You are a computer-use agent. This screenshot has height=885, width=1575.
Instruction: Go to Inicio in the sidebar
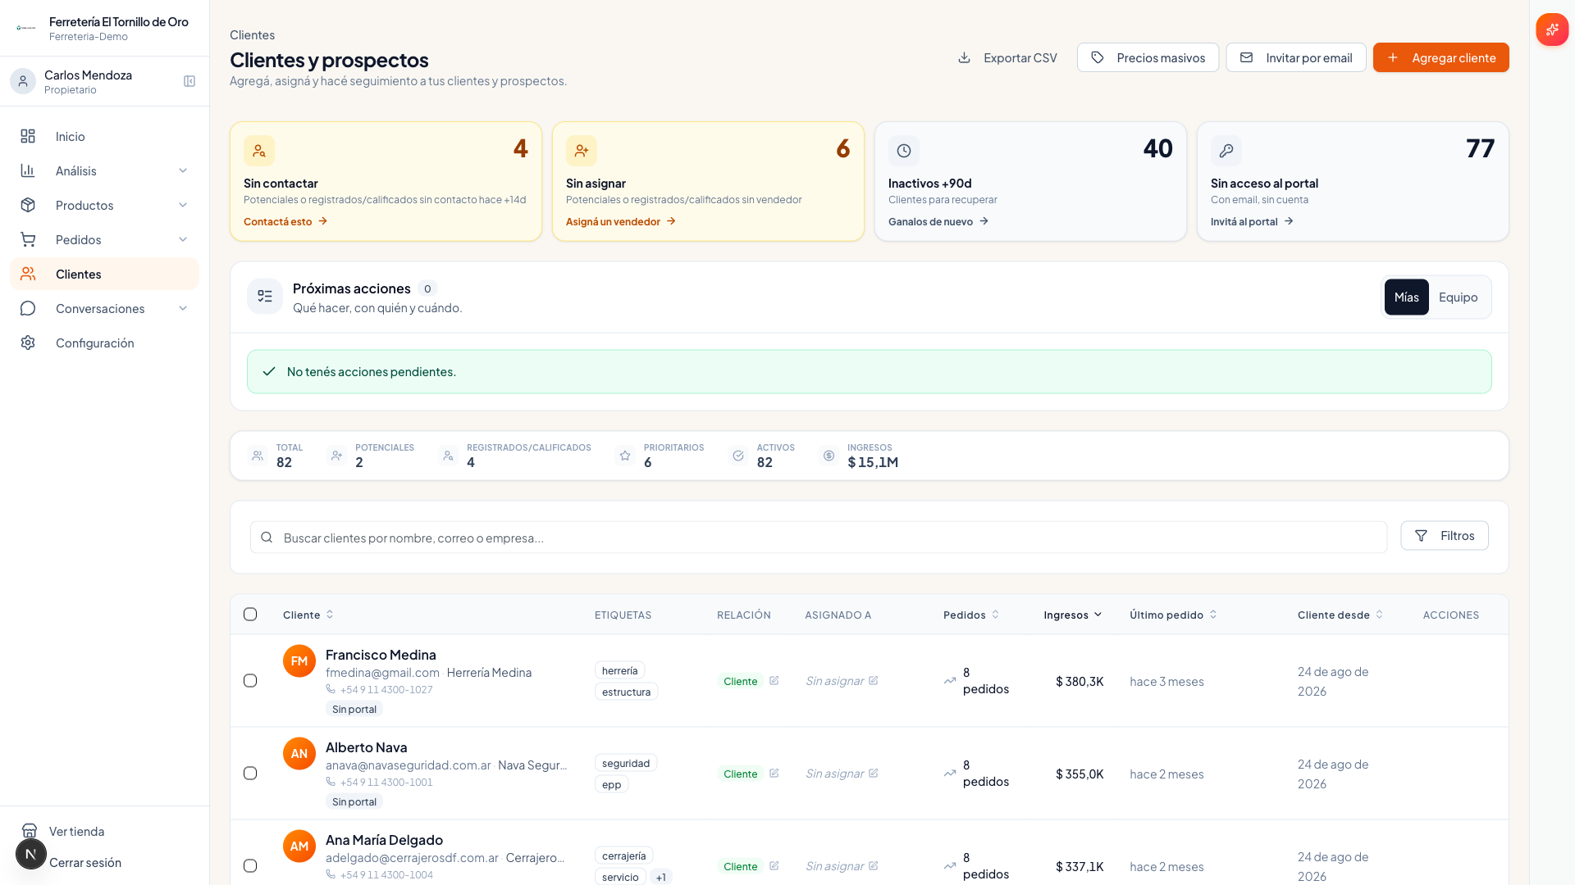tap(104, 136)
